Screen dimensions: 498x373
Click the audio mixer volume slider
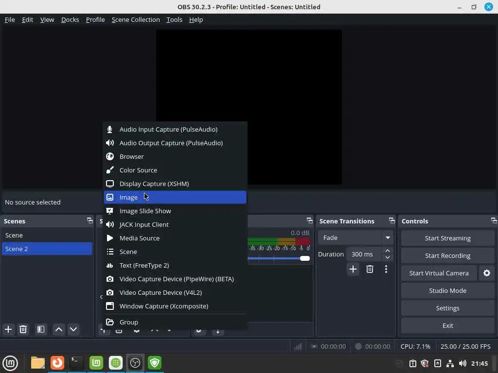279,258
